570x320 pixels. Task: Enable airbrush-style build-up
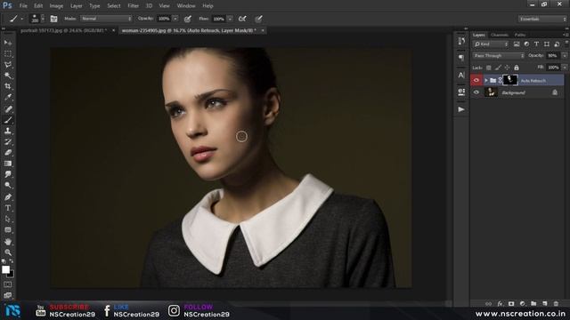(242, 19)
